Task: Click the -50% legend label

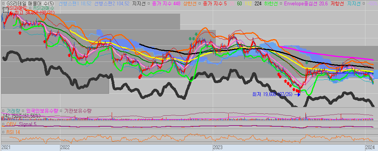Action: coord(372,3)
